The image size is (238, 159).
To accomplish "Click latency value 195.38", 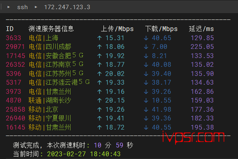I will tap(202, 127).
